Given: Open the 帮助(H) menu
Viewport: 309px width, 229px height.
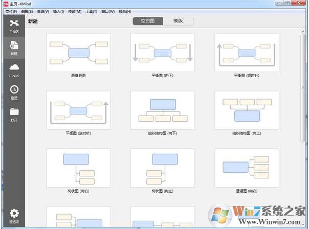Looking at the screenshot, I should [124, 11].
